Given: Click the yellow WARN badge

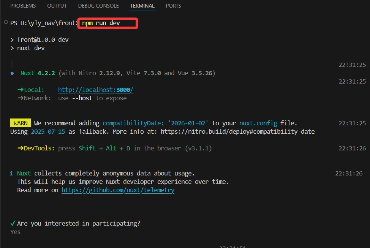Looking at the screenshot, I should (20, 123).
